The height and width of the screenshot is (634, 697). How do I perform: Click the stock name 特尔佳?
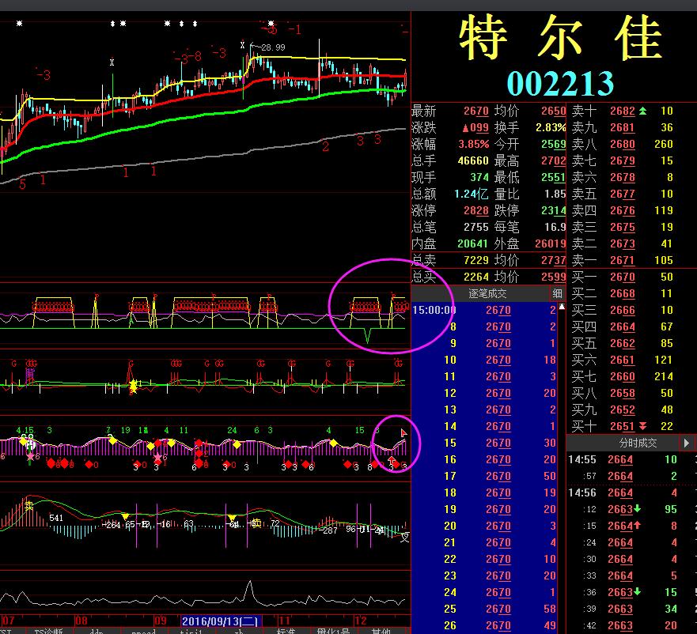pos(560,36)
